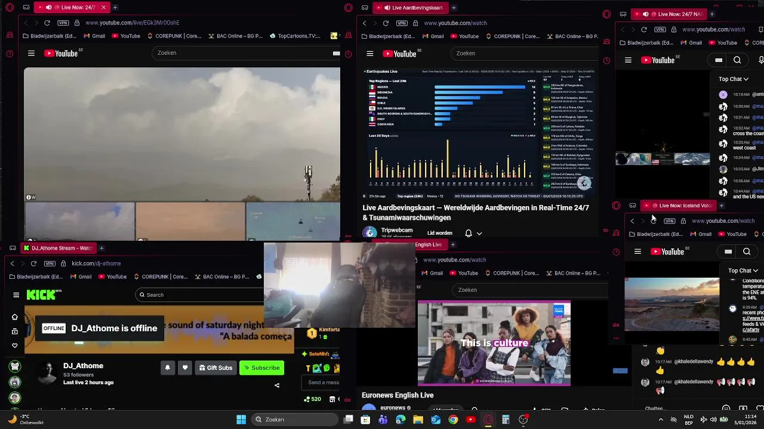Subscribe to DJ_Athome on Kick
Image resolution: width=764 pixels, height=429 pixels.
[262, 368]
